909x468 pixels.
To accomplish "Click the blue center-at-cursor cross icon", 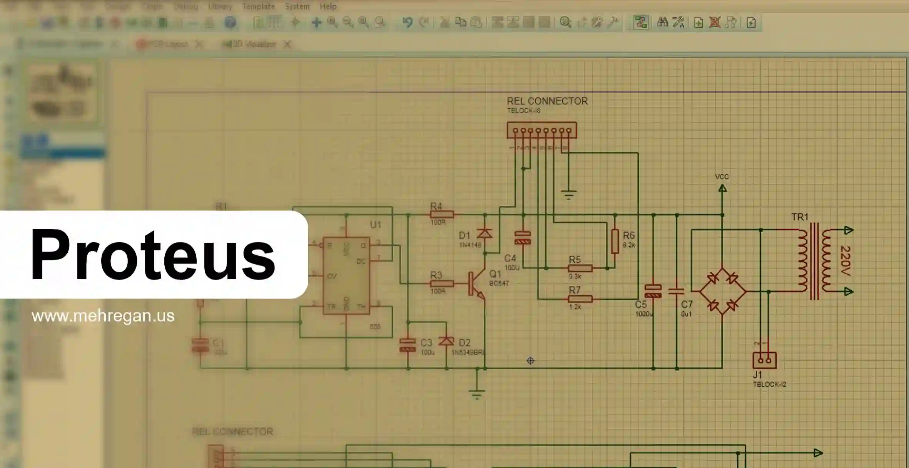I will pos(316,22).
